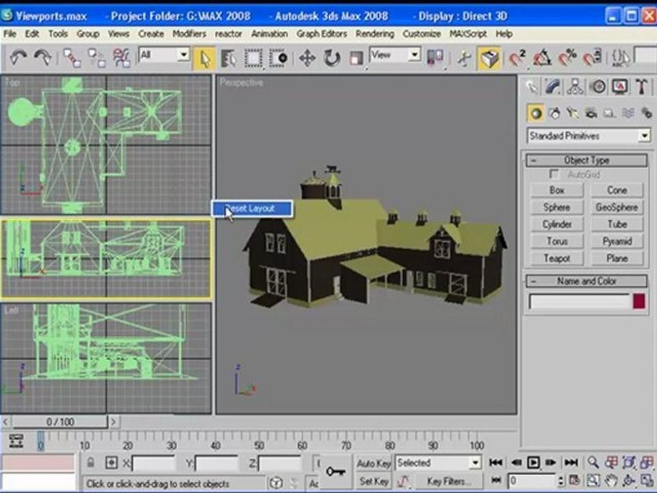
Task: Select the Undo arrow icon
Action: (18, 57)
